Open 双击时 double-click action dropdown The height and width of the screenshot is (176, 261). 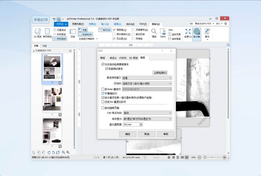[147, 83]
